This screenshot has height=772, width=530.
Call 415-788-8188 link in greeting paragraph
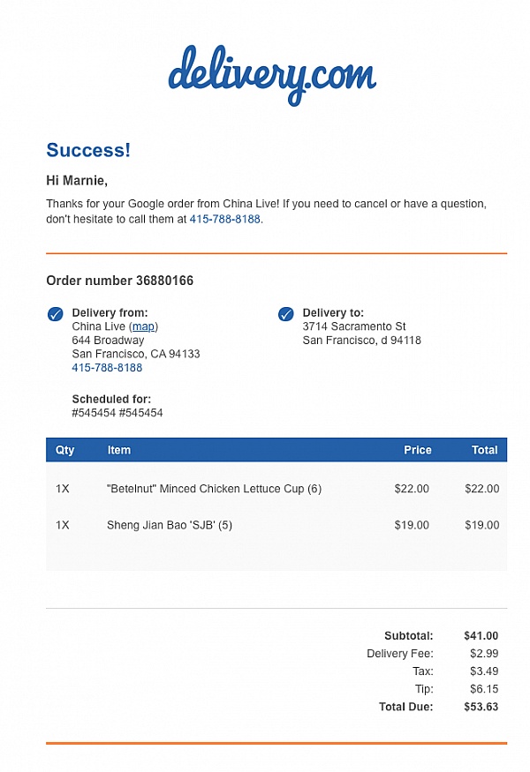pos(225,219)
